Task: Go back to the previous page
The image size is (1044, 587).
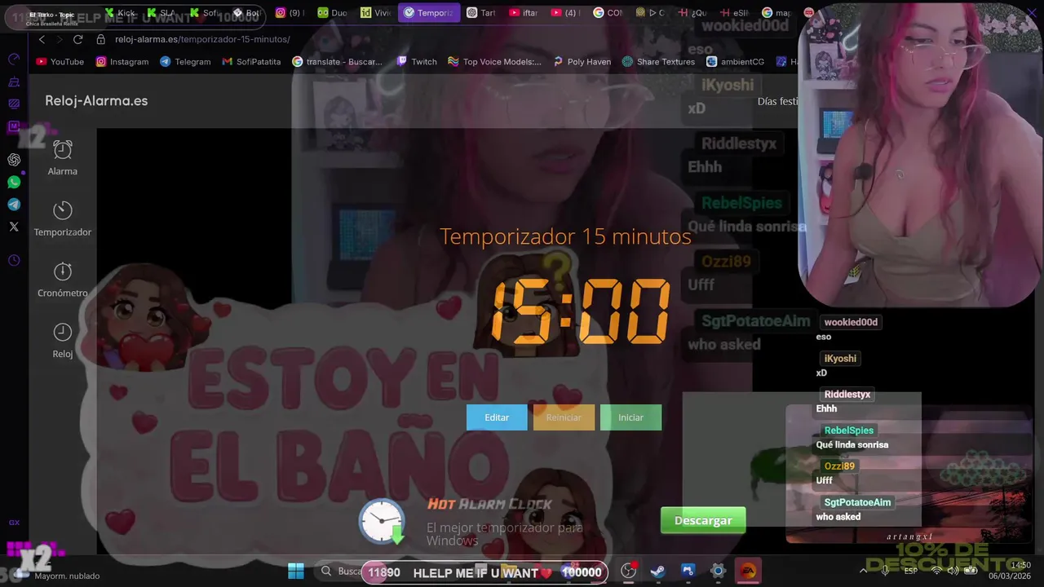Action: point(42,39)
